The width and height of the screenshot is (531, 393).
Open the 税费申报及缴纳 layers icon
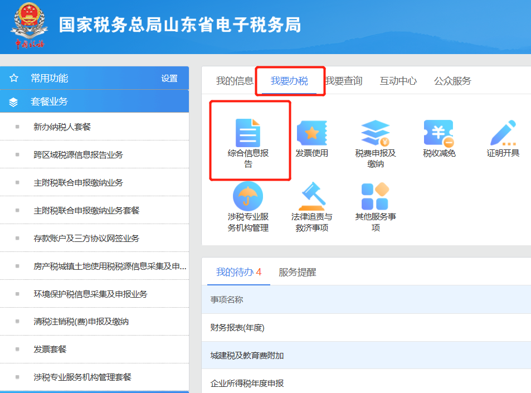pyautogui.click(x=375, y=133)
